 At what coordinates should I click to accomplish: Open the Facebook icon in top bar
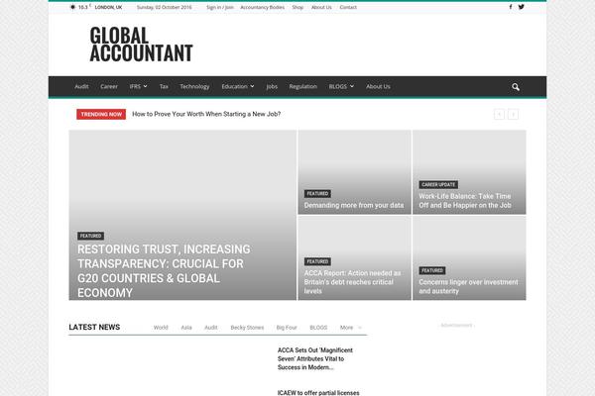point(511,7)
